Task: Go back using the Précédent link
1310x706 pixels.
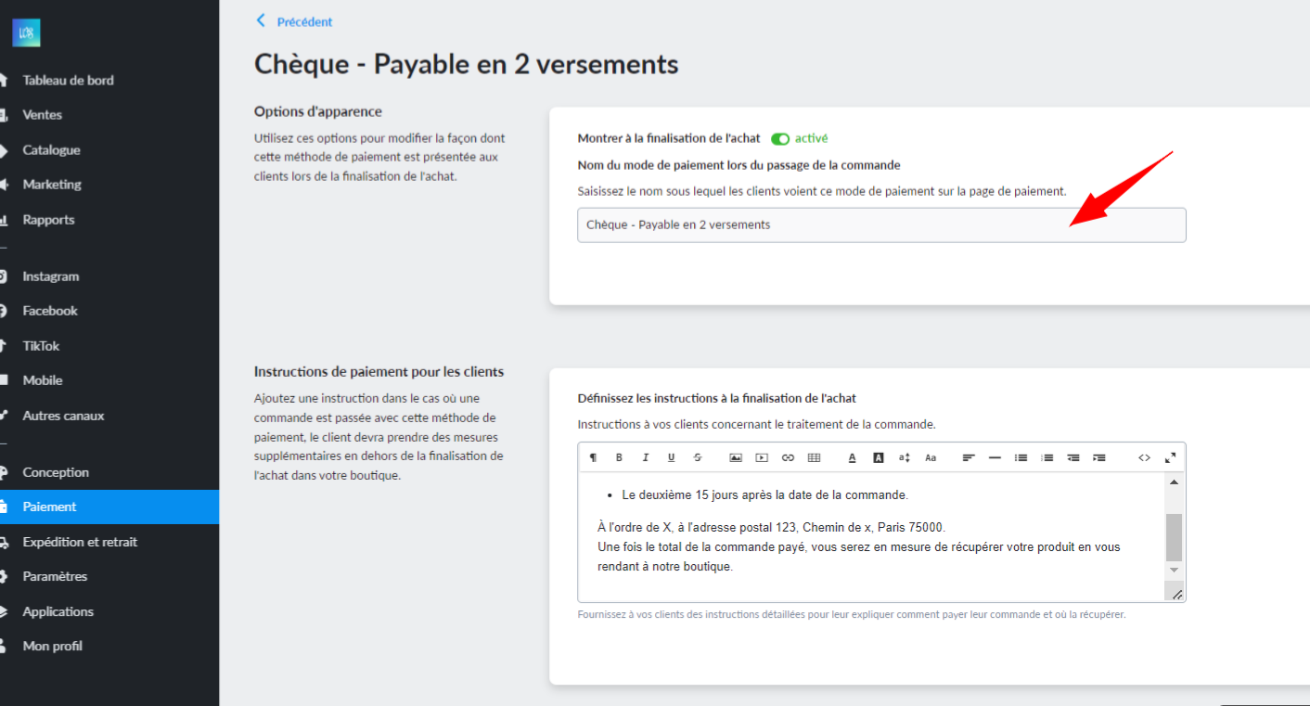Action: coord(294,21)
